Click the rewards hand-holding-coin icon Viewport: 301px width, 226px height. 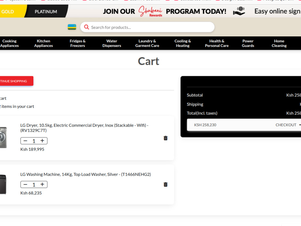tap(239, 11)
